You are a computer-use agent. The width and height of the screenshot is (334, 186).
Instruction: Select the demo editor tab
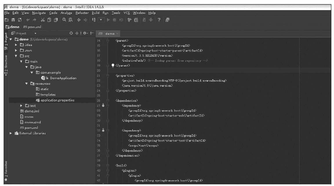pyautogui.click(x=108, y=34)
